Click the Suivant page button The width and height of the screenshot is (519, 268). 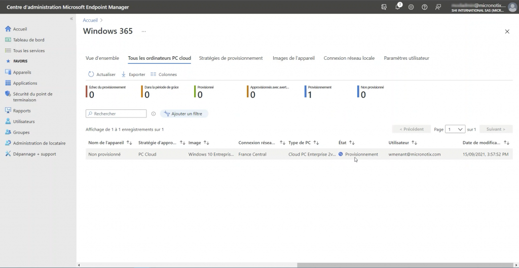496,129
